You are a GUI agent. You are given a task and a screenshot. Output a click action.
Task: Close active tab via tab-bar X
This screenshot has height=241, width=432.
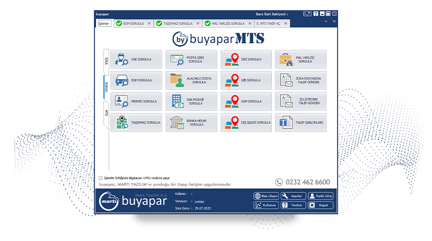click(334, 22)
